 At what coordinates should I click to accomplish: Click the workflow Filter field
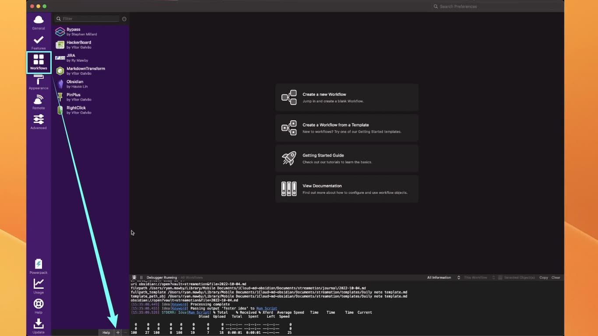(x=87, y=19)
